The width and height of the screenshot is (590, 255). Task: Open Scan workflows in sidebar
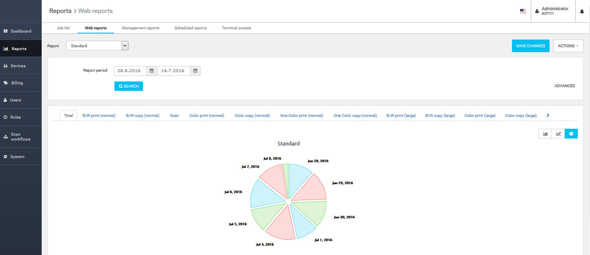pos(20,137)
